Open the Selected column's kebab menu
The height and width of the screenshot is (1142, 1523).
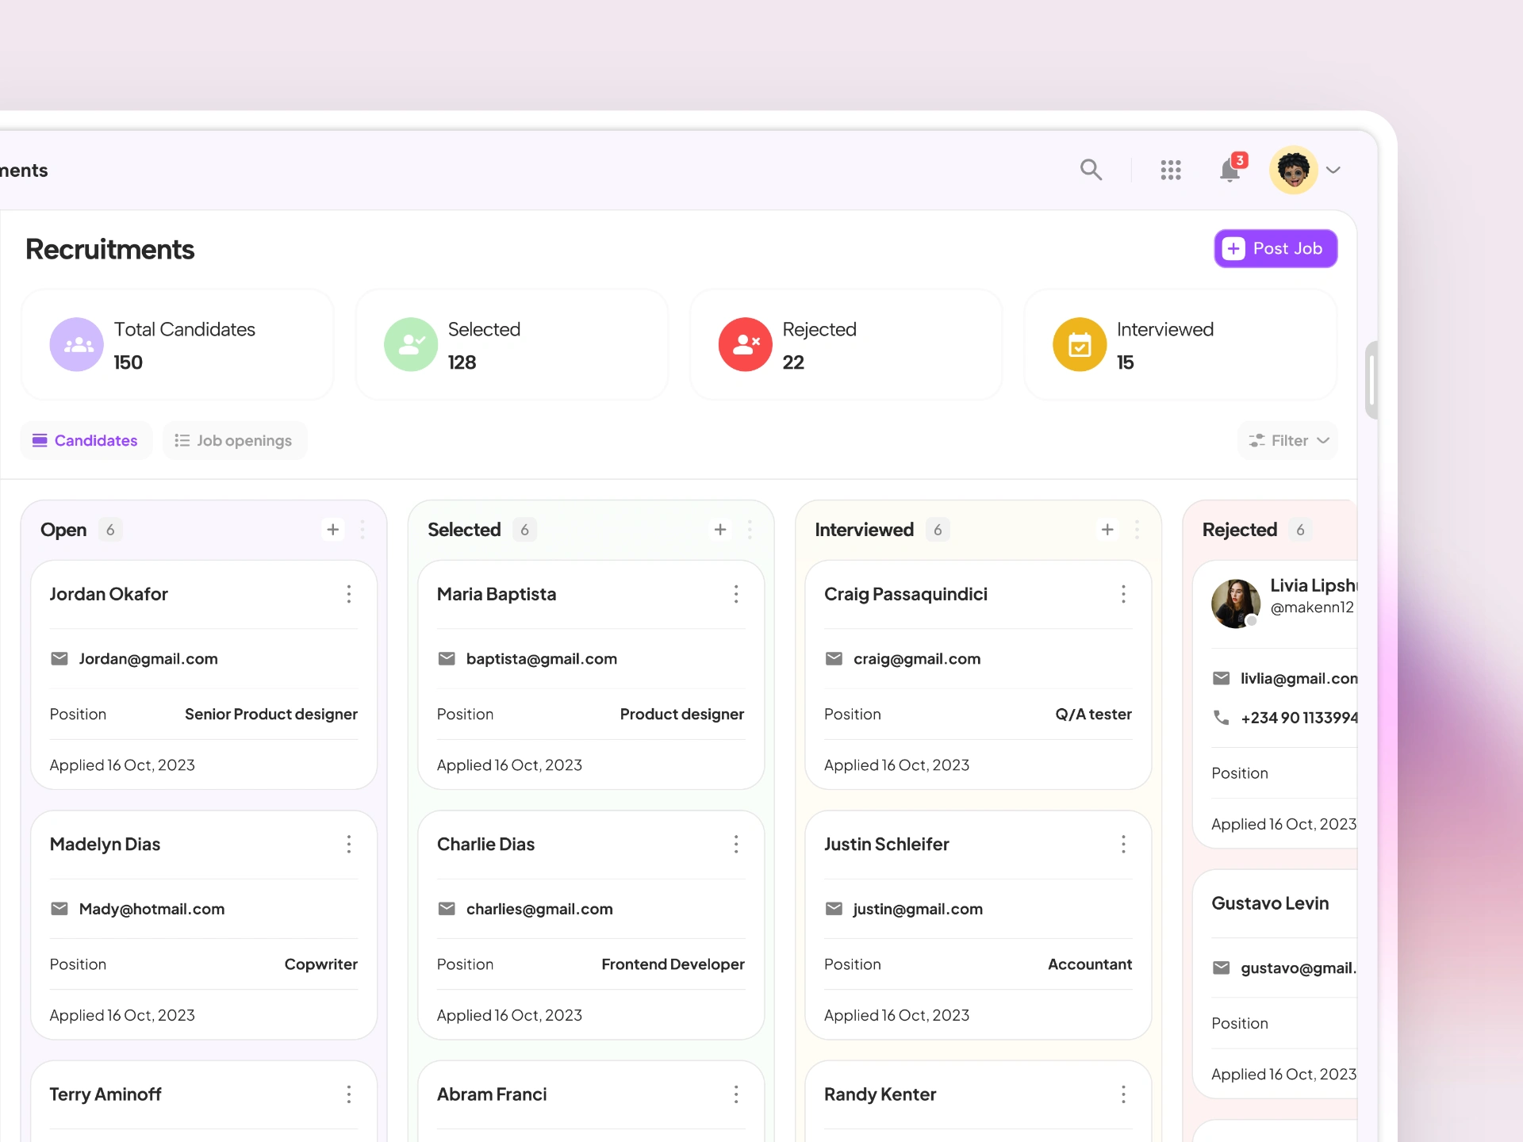[x=750, y=530]
